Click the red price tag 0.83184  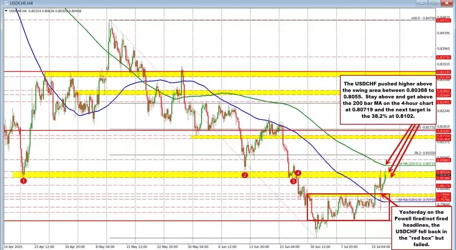point(443,77)
